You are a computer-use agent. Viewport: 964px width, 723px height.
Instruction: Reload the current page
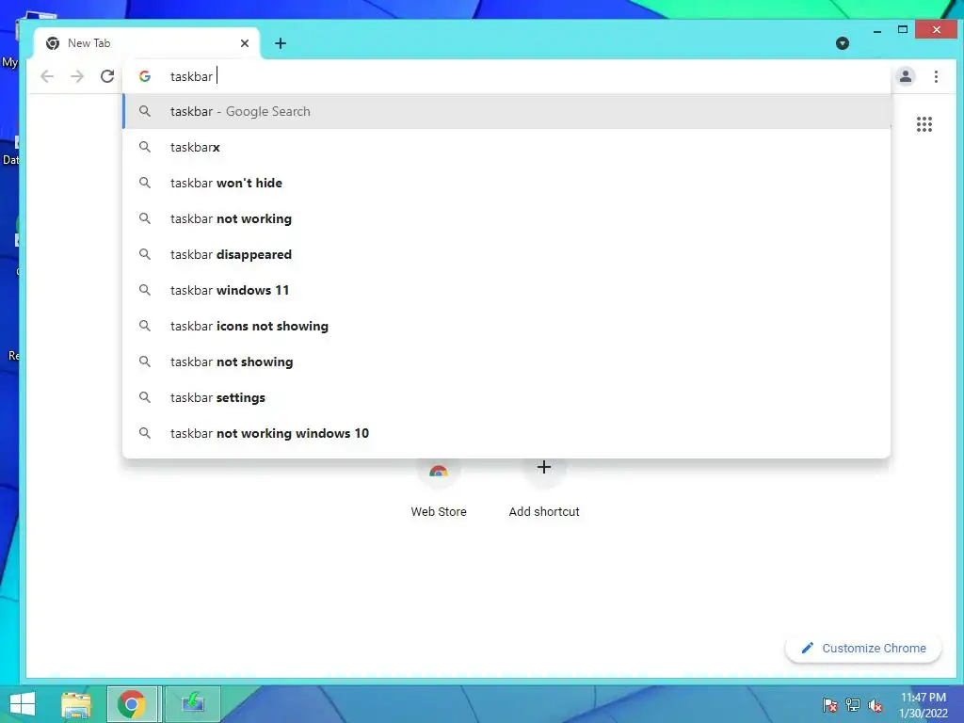pyautogui.click(x=107, y=76)
